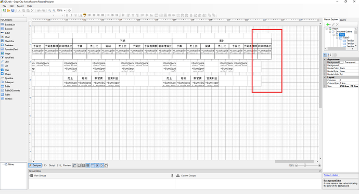359x194 pixels.
Task: Open the zoom 100% dropdown
Action: (x=65, y=10)
